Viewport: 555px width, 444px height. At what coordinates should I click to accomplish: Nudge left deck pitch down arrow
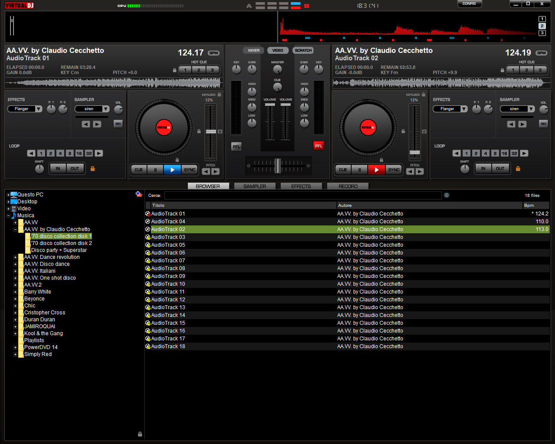point(206,172)
